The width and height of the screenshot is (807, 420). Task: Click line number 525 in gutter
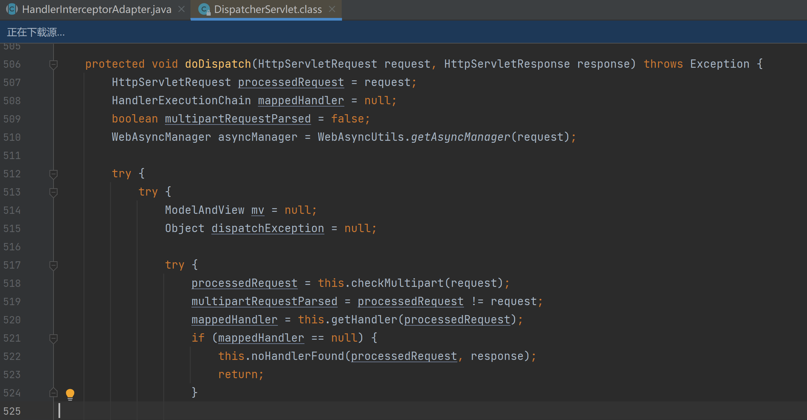[x=12, y=411]
